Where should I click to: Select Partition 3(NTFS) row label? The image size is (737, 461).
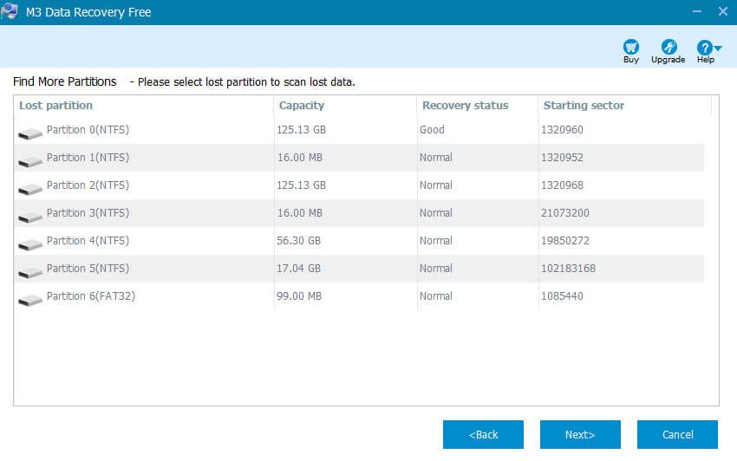[88, 213]
